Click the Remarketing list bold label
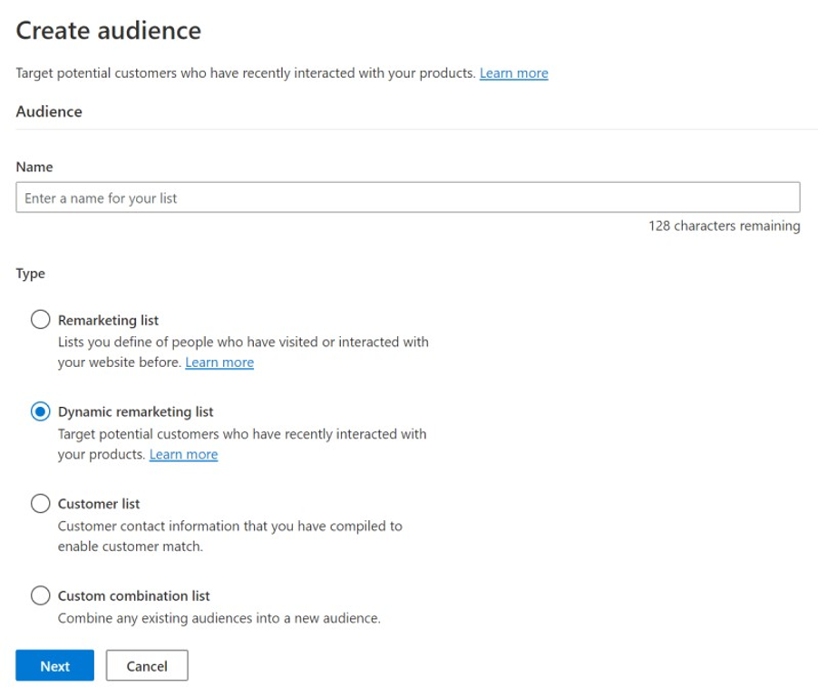 (x=108, y=319)
